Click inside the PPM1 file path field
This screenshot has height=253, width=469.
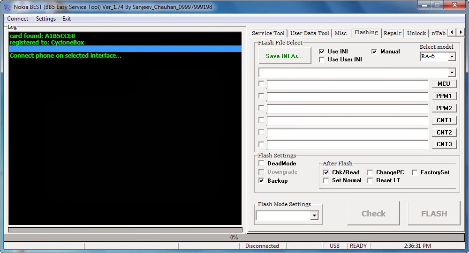click(347, 97)
